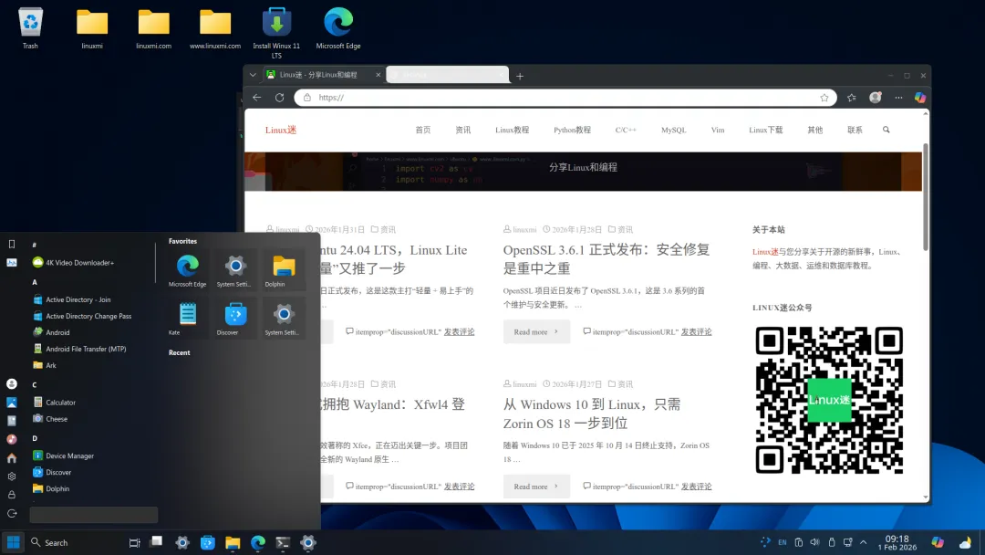Launch Kate from Favorites
This screenshot has width=985, height=555.
point(187,318)
